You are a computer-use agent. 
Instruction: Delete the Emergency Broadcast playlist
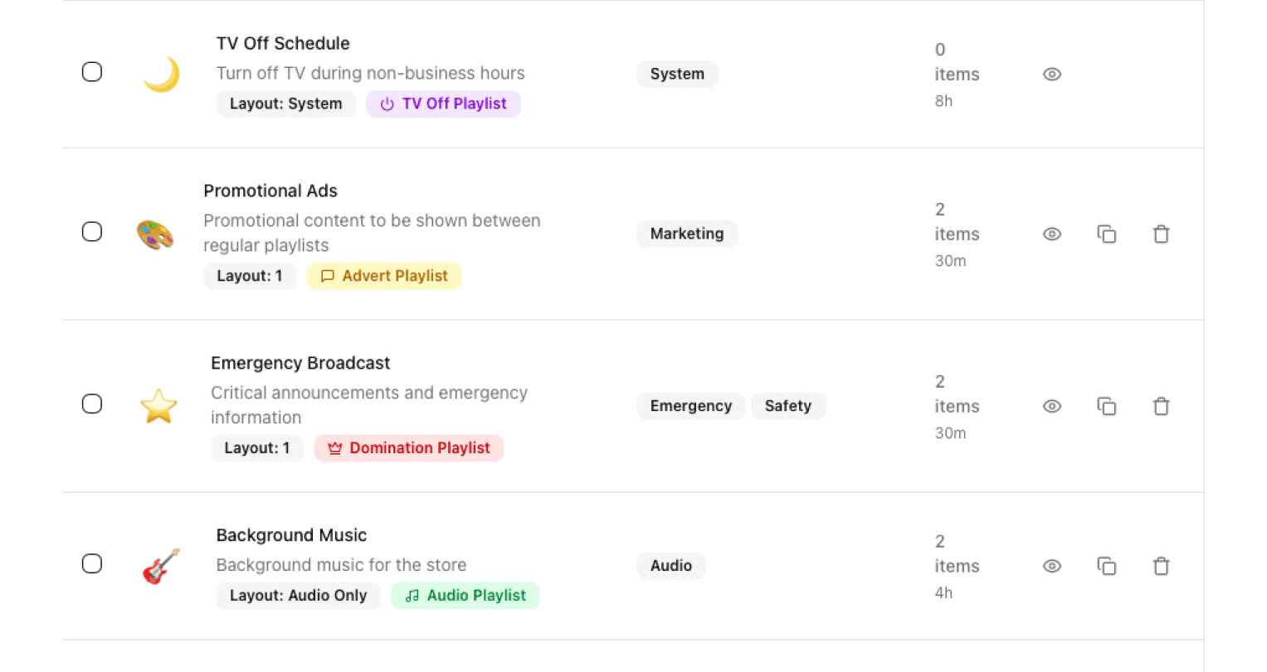point(1161,406)
